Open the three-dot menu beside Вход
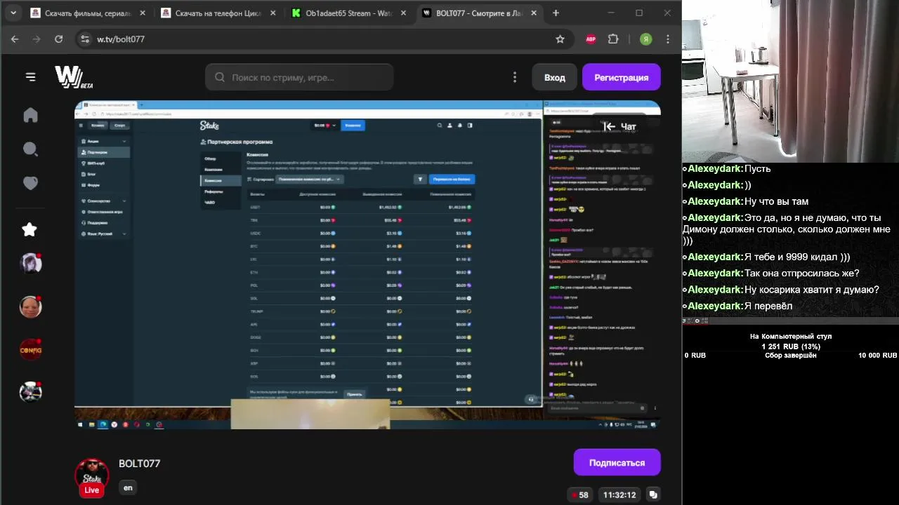Image resolution: width=899 pixels, height=505 pixels. coord(515,77)
